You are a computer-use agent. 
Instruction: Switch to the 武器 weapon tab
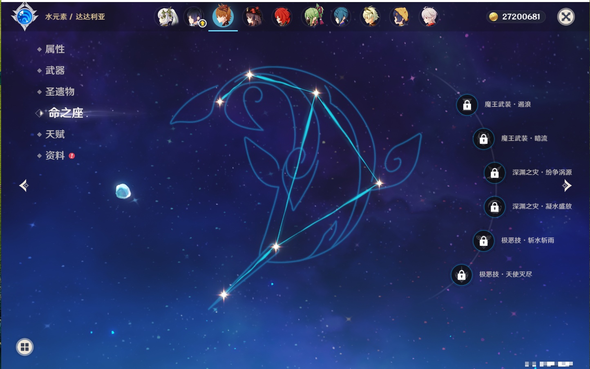55,71
